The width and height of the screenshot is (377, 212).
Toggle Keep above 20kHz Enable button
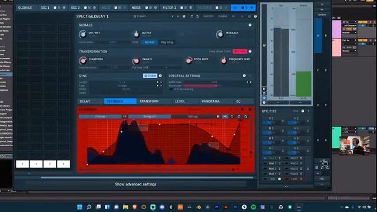(x=240, y=51)
